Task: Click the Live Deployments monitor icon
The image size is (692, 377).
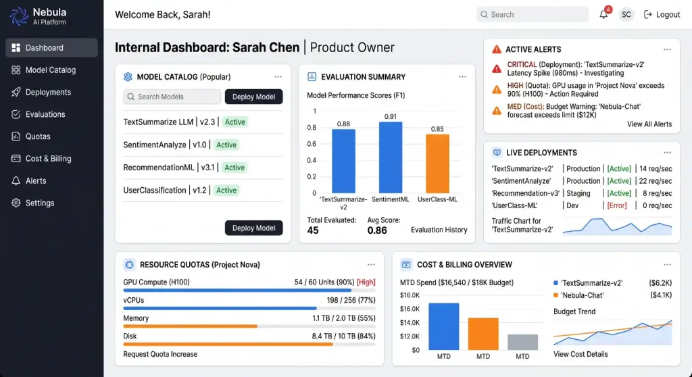Action: tap(497, 153)
